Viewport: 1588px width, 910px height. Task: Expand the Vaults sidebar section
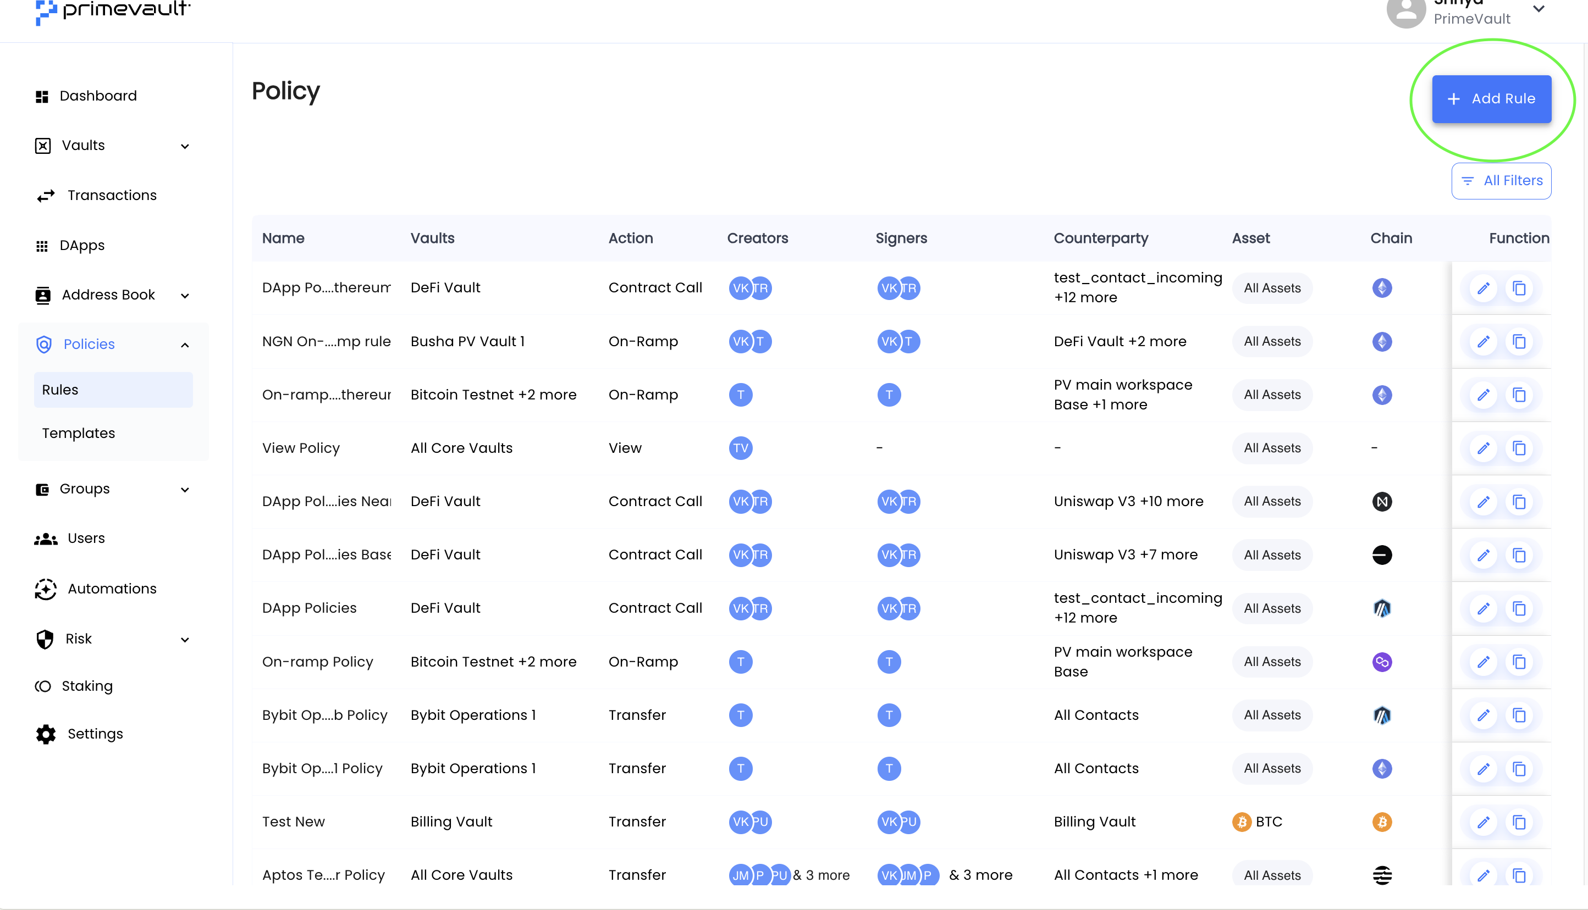tap(113, 146)
